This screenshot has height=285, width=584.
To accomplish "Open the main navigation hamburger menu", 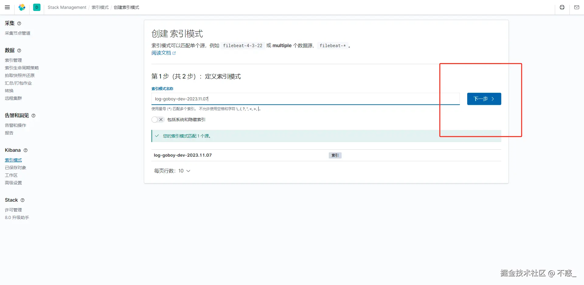I will pos(7,7).
